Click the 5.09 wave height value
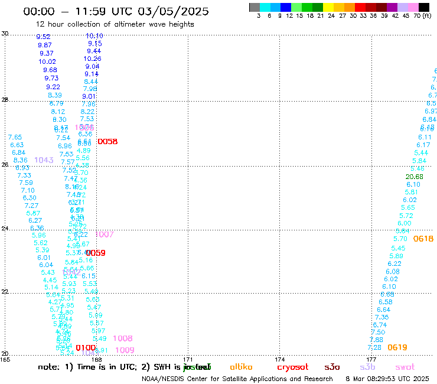The height and width of the screenshot is (384, 437). [96, 315]
